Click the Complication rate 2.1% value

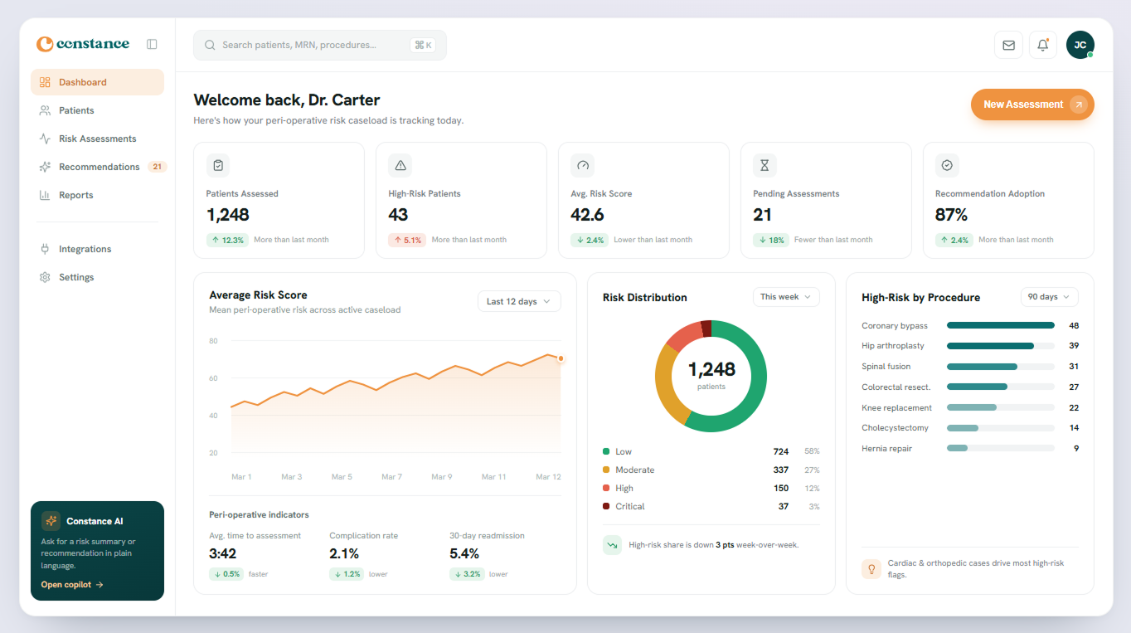point(344,553)
